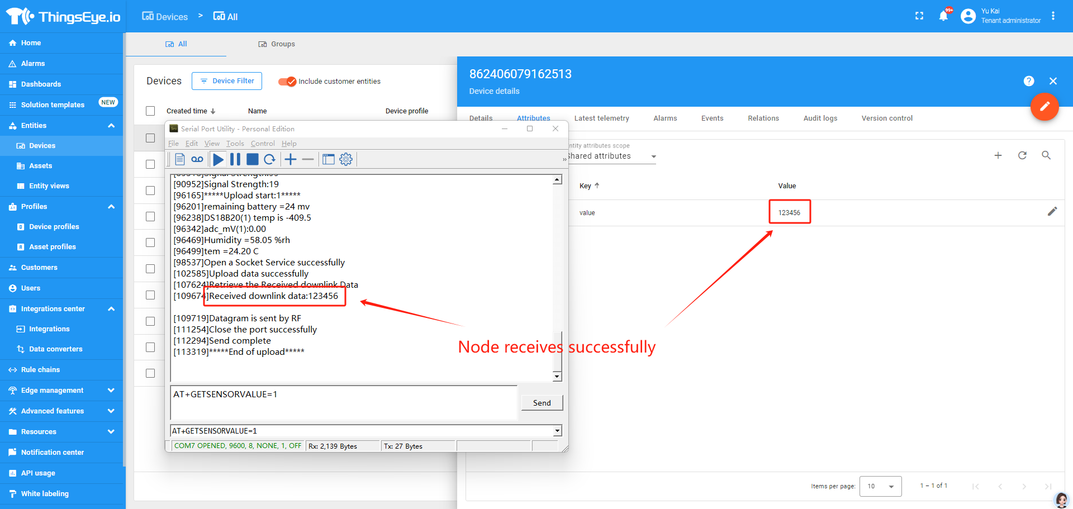Click the Serial Port Utility log scroll-down arrow

[x=557, y=377]
